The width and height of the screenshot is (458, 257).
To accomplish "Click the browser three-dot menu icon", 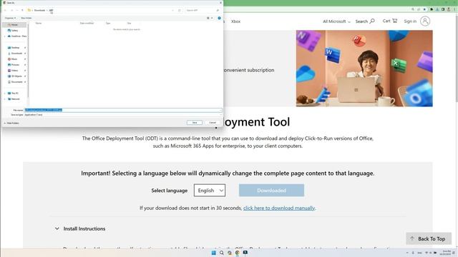I will coord(454,9).
